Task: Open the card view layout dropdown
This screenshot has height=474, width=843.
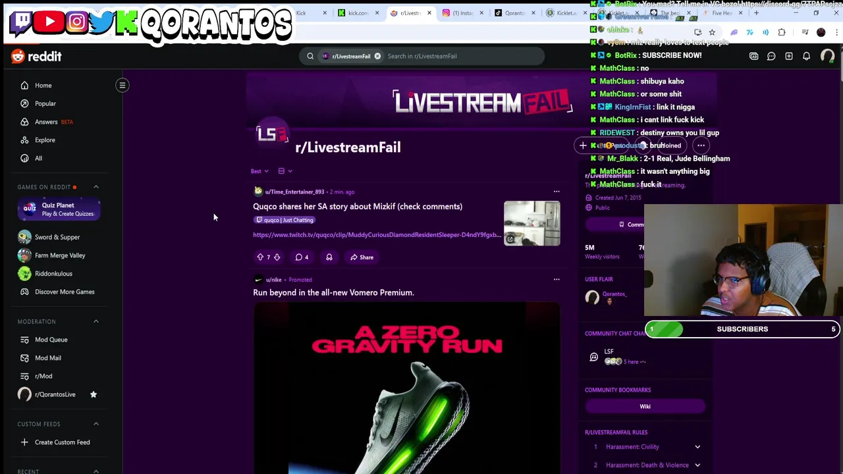Action: pos(285,171)
